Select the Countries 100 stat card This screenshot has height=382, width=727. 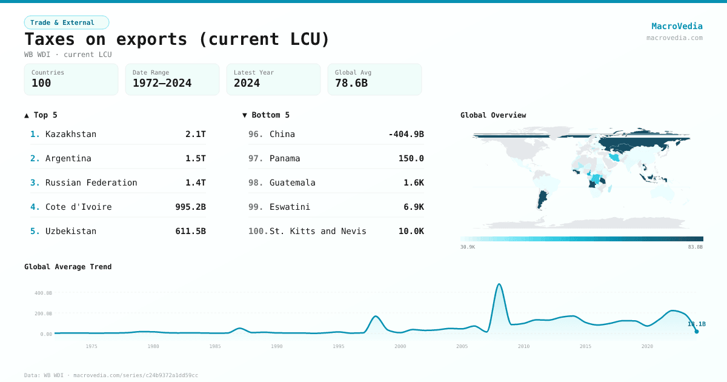[x=71, y=79]
